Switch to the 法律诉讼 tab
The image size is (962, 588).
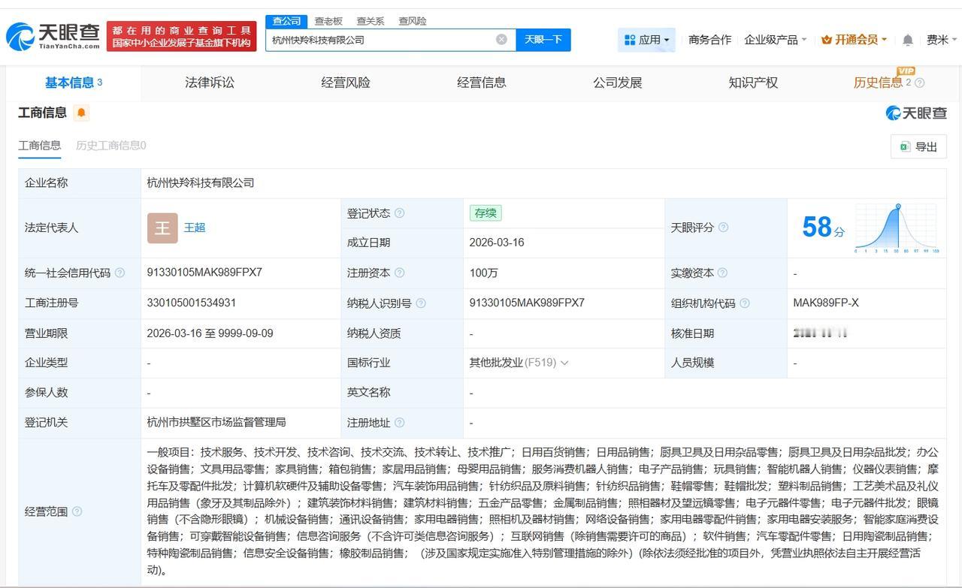(x=209, y=83)
